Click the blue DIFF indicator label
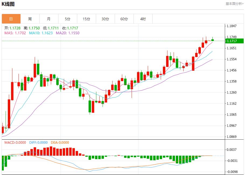The image size is (245, 175). 38,143
